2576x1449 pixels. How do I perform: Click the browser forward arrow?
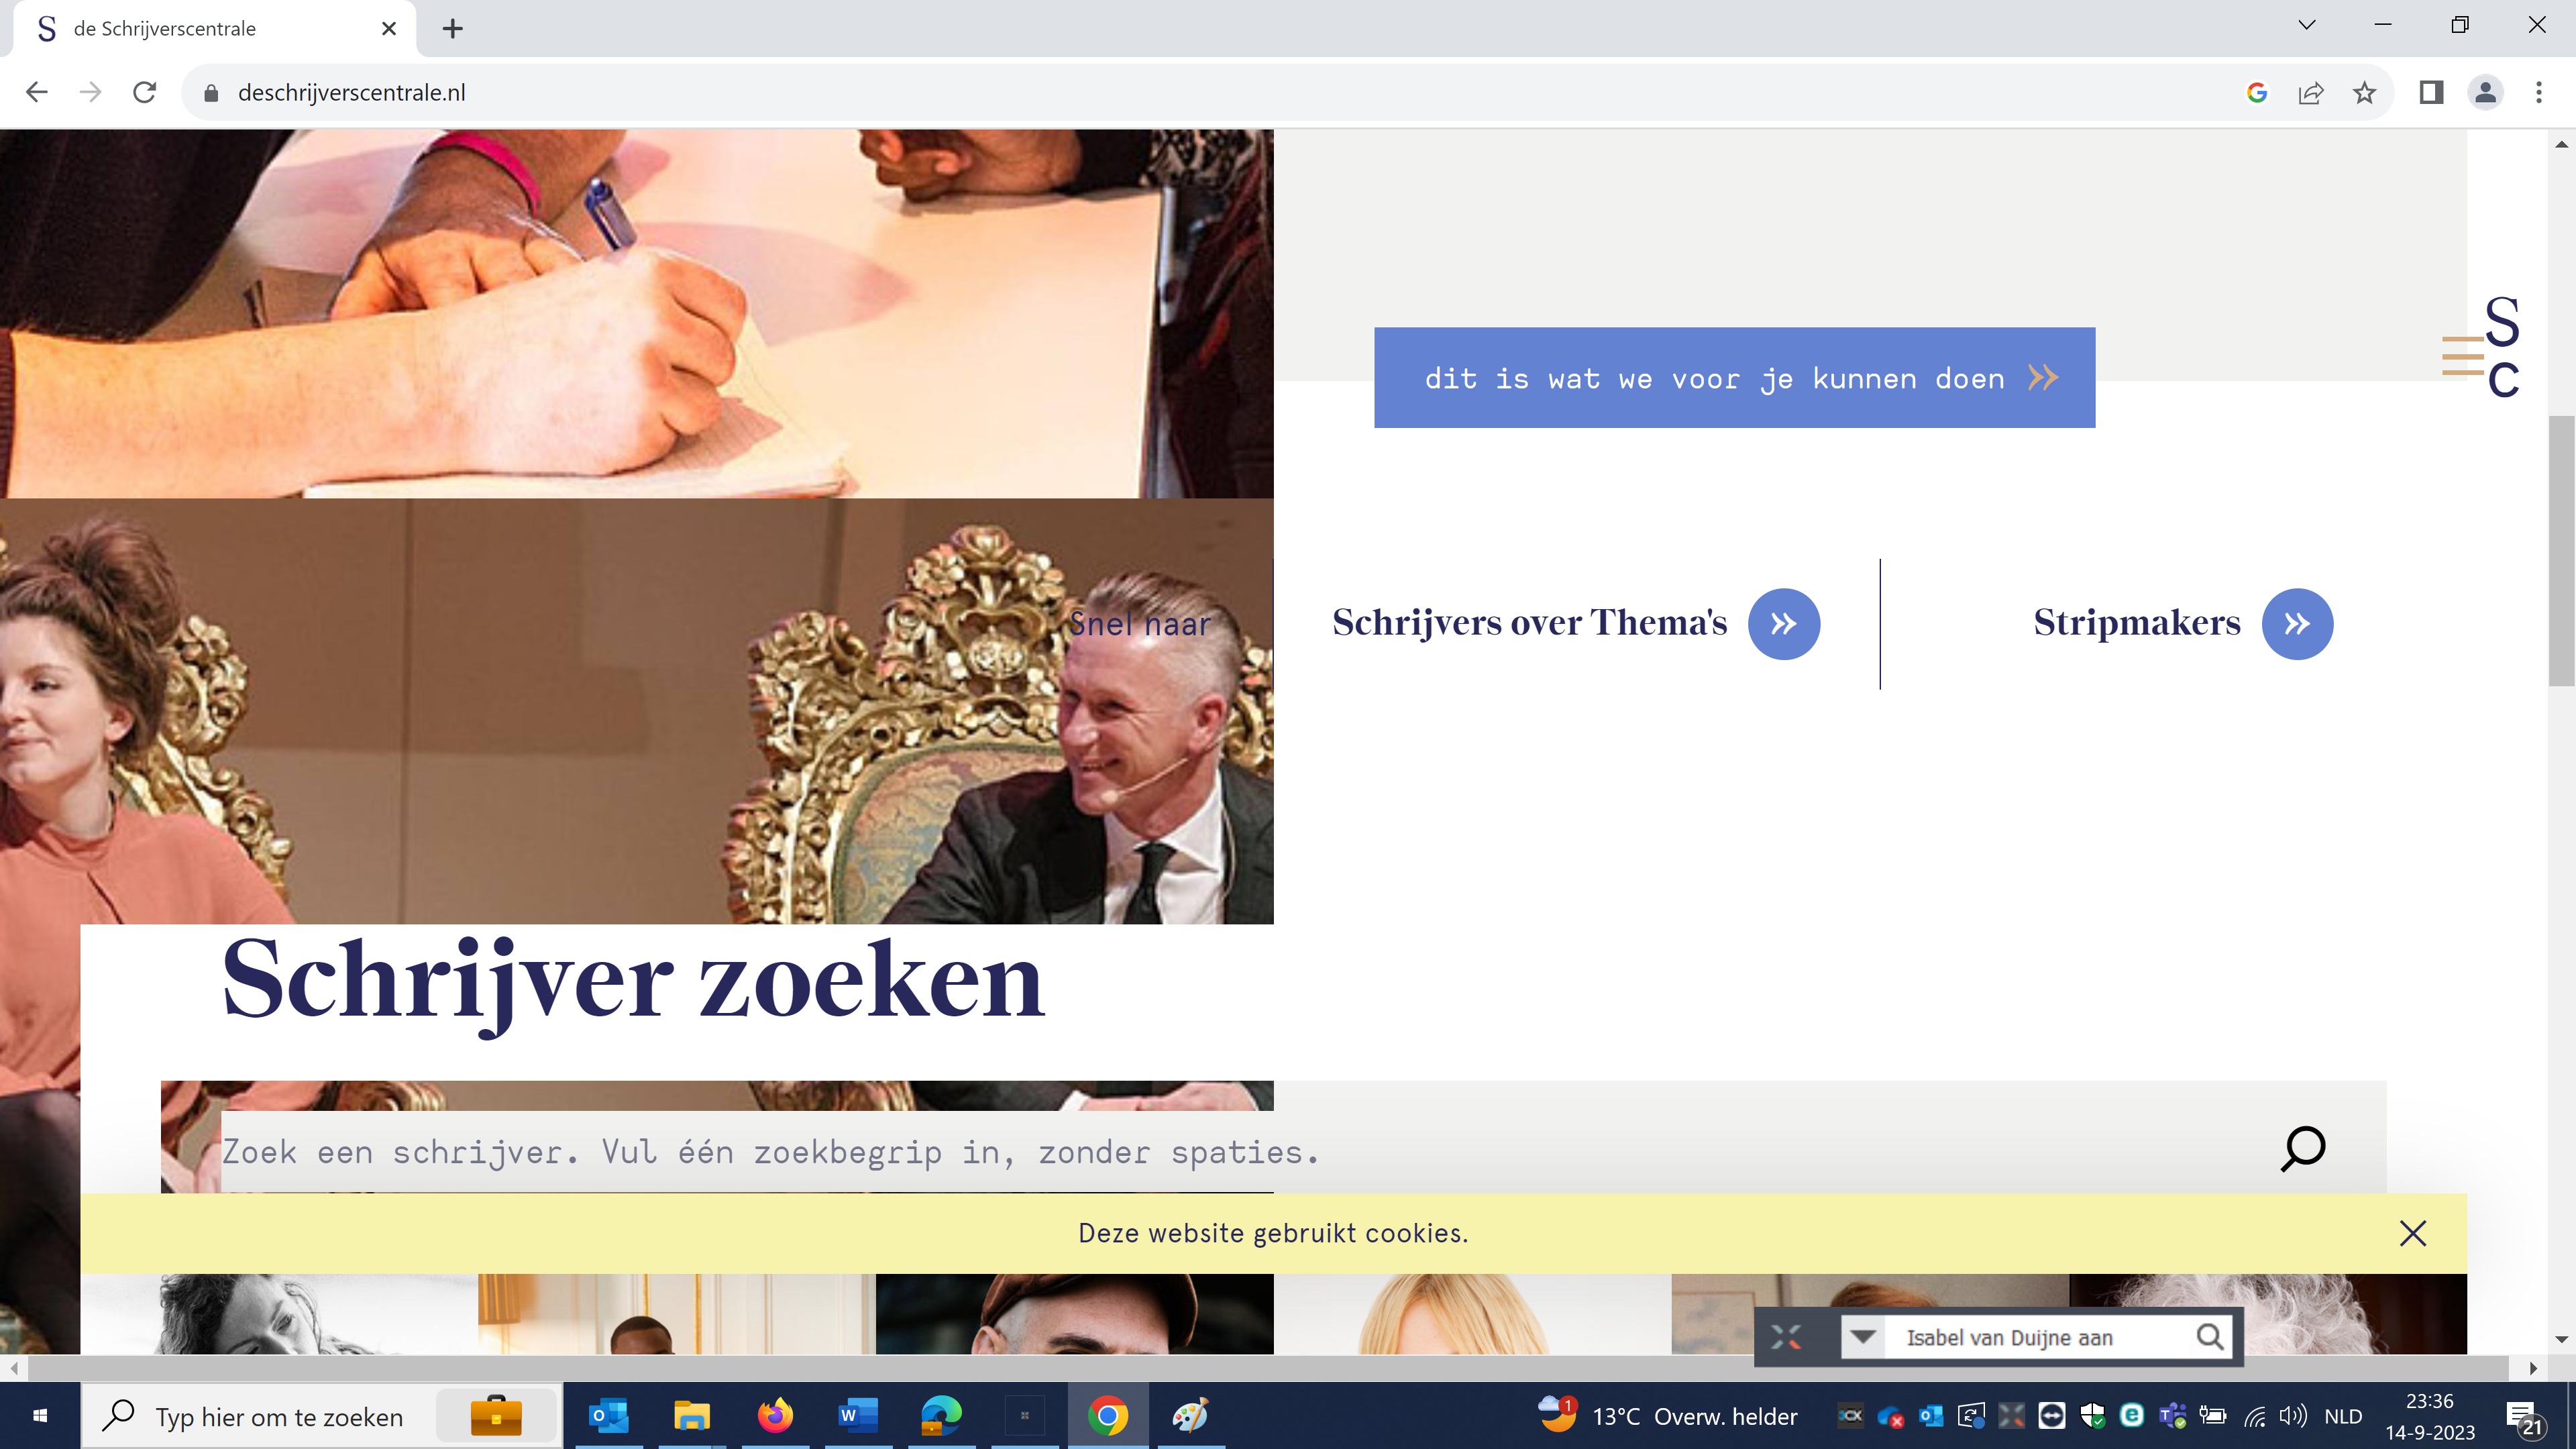coord(91,93)
